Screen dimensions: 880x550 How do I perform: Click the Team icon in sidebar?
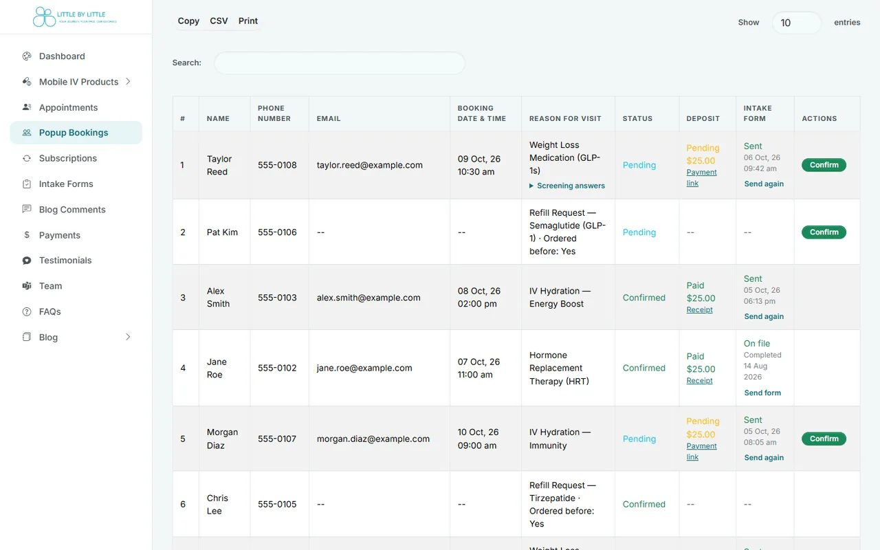27,286
